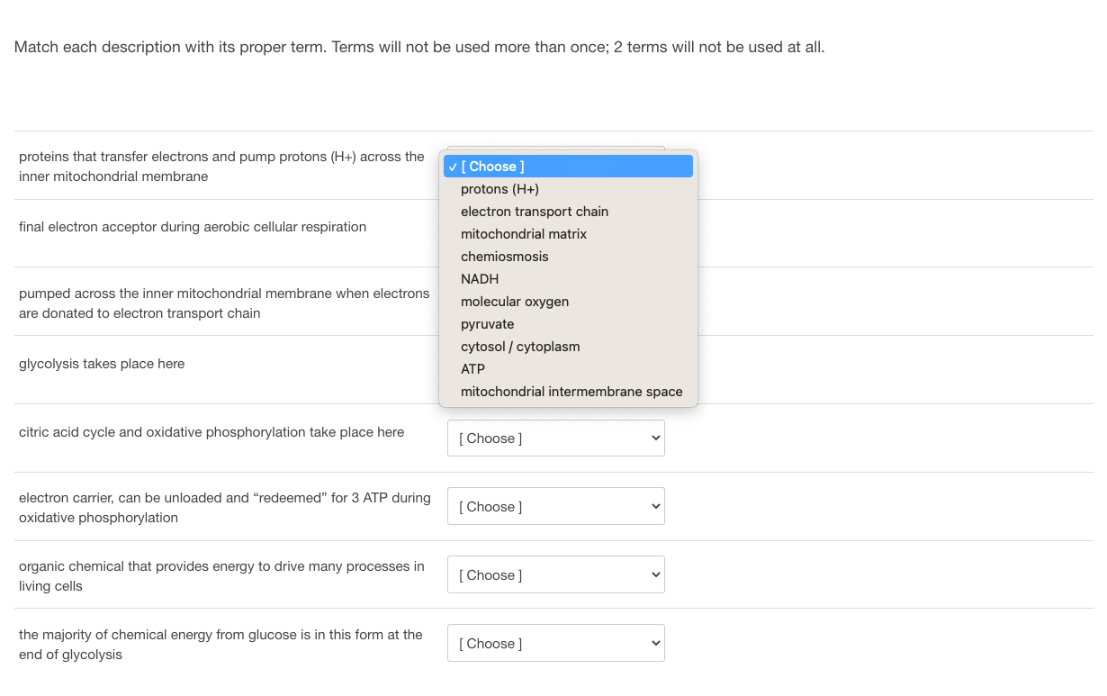Choose 'NADH' from the term list
Screen dimensions: 1107x696
pyautogui.click(x=480, y=279)
